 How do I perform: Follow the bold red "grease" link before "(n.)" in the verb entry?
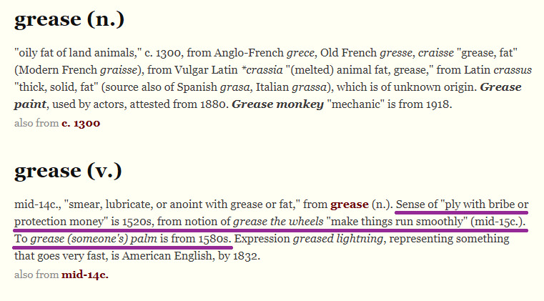coord(349,204)
